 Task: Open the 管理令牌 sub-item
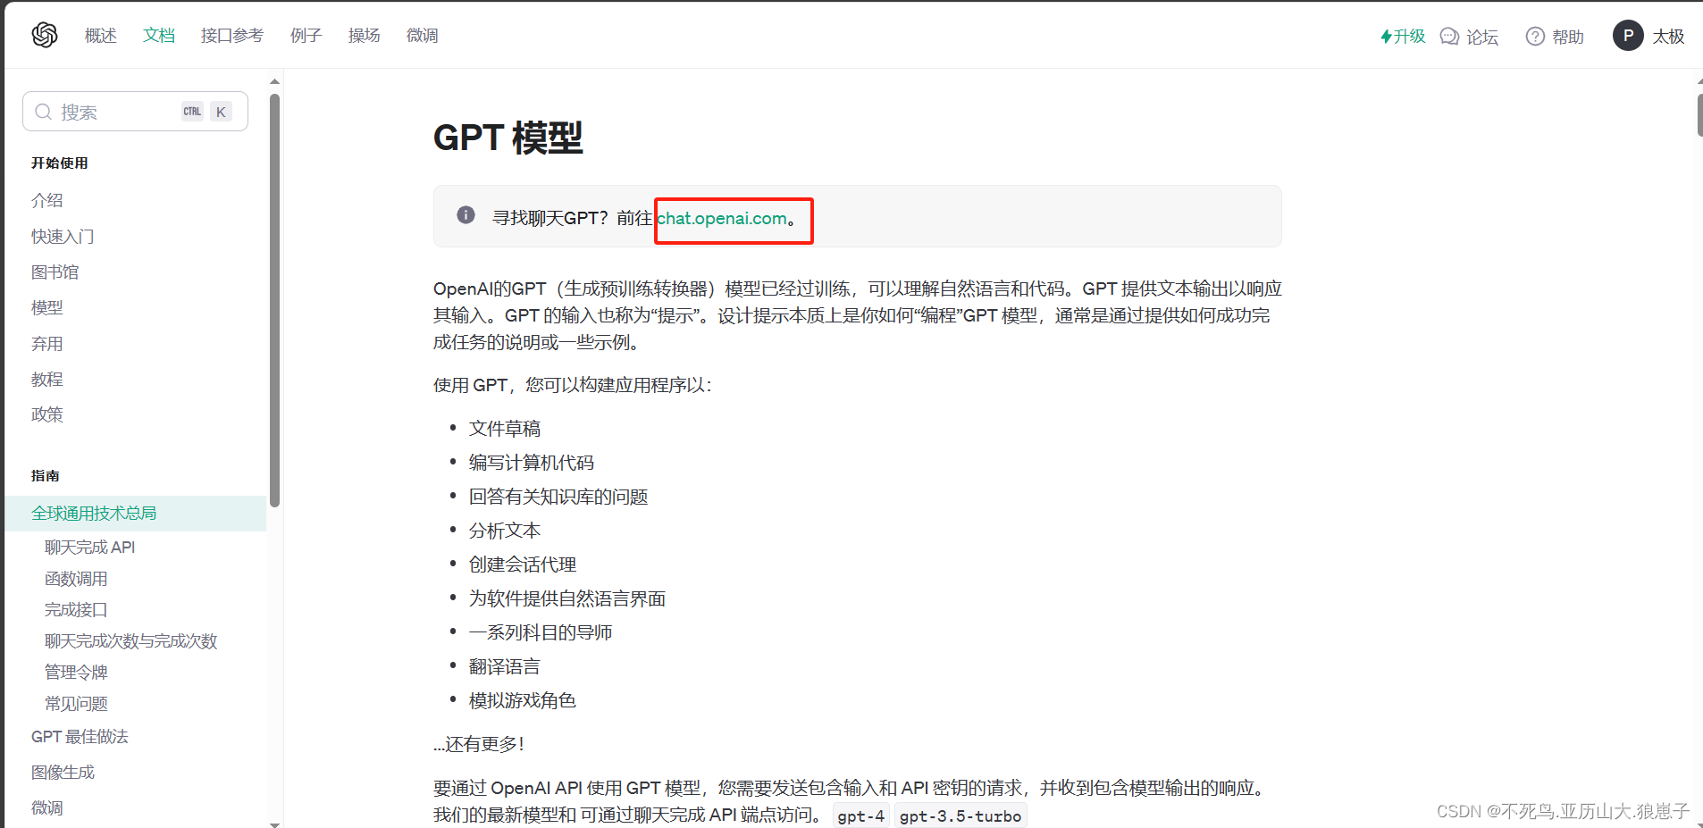pos(76,672)
